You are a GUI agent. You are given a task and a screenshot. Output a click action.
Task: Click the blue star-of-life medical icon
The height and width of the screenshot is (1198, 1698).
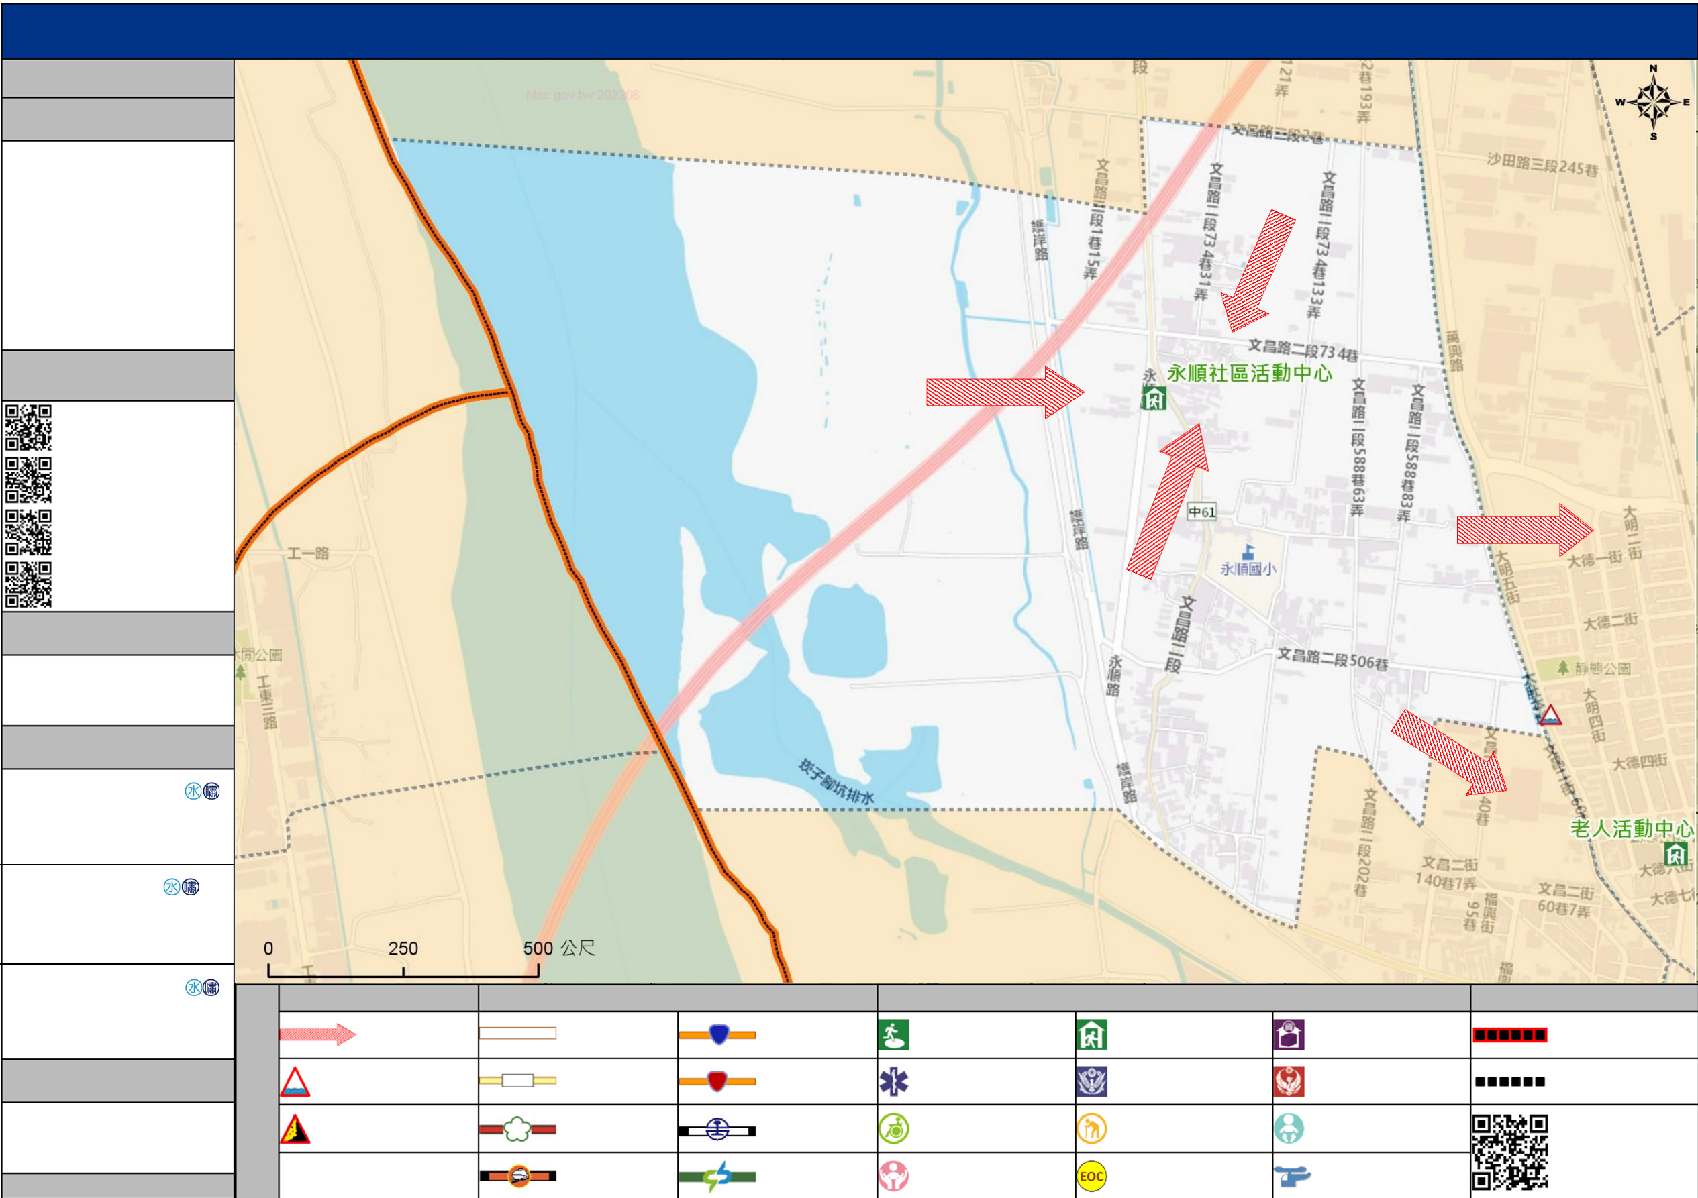893,1082
